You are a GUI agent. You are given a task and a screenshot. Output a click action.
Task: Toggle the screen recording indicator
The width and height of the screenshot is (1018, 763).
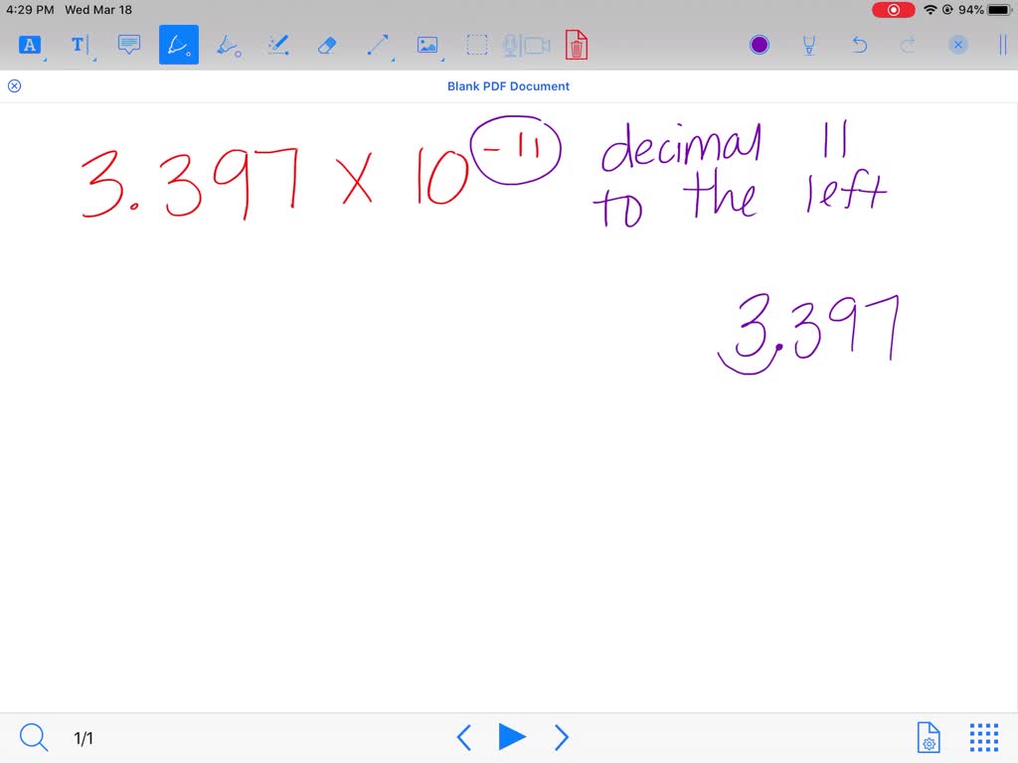click(893, 9)
